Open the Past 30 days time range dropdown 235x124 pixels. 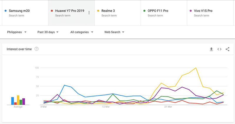point(48,32)
